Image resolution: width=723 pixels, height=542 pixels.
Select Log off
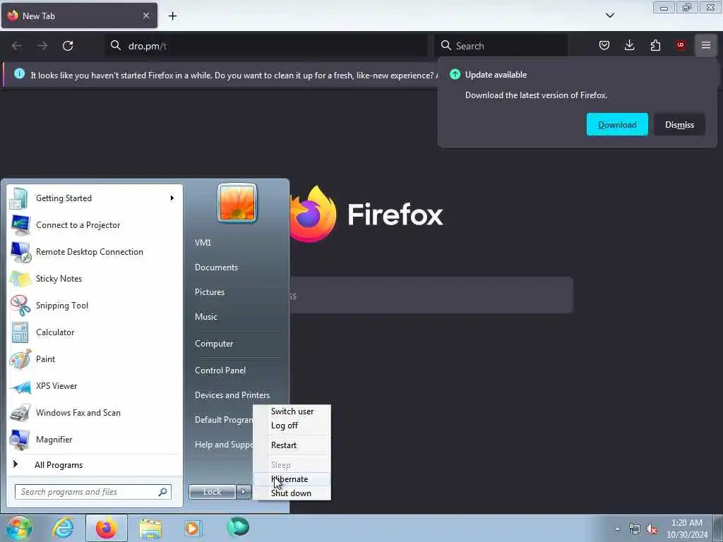[292, 426]
